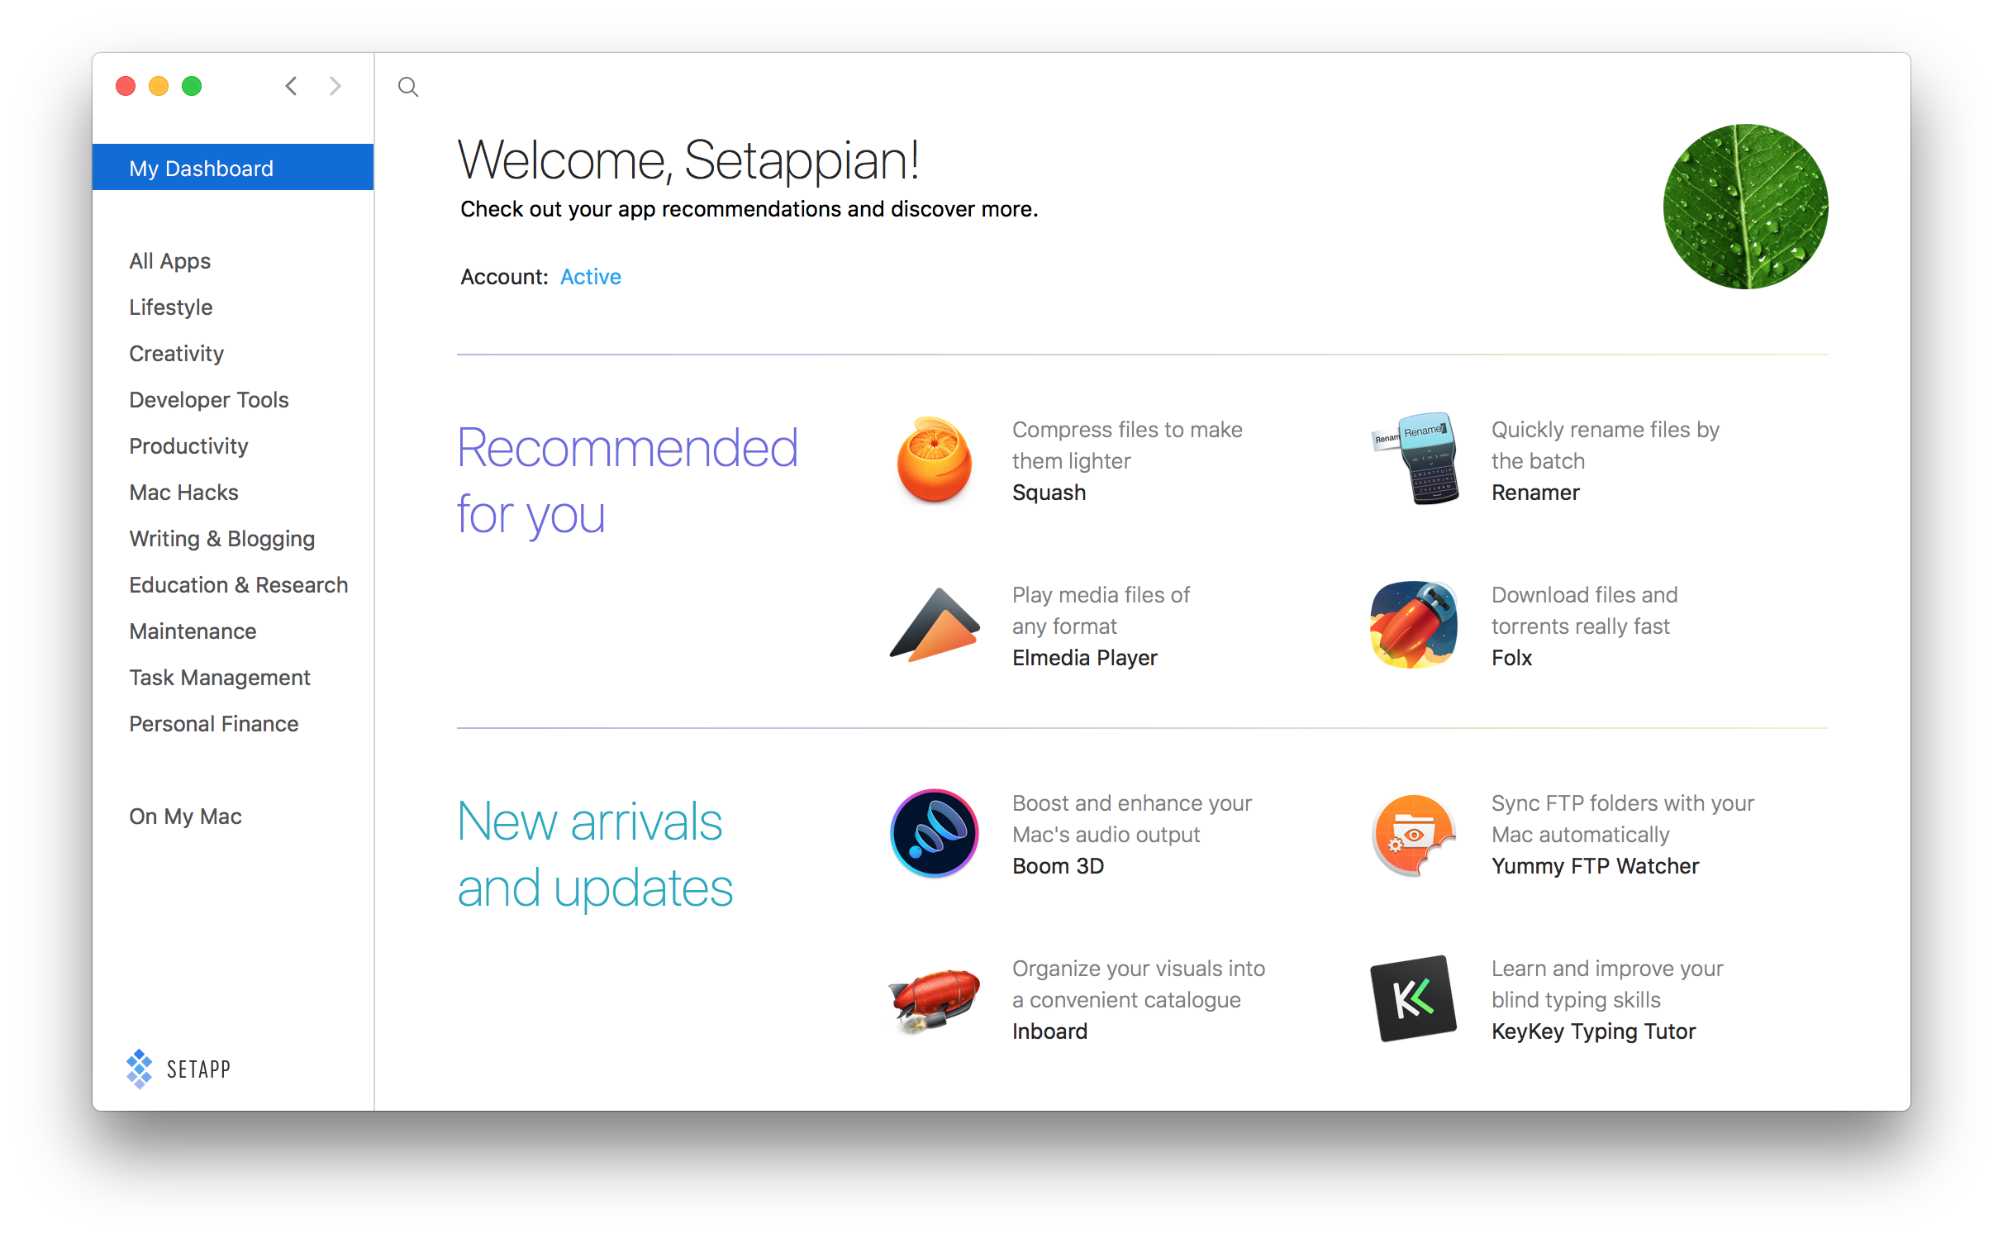
Task: Click the search icon at top
Action: [x=407, y=88]
